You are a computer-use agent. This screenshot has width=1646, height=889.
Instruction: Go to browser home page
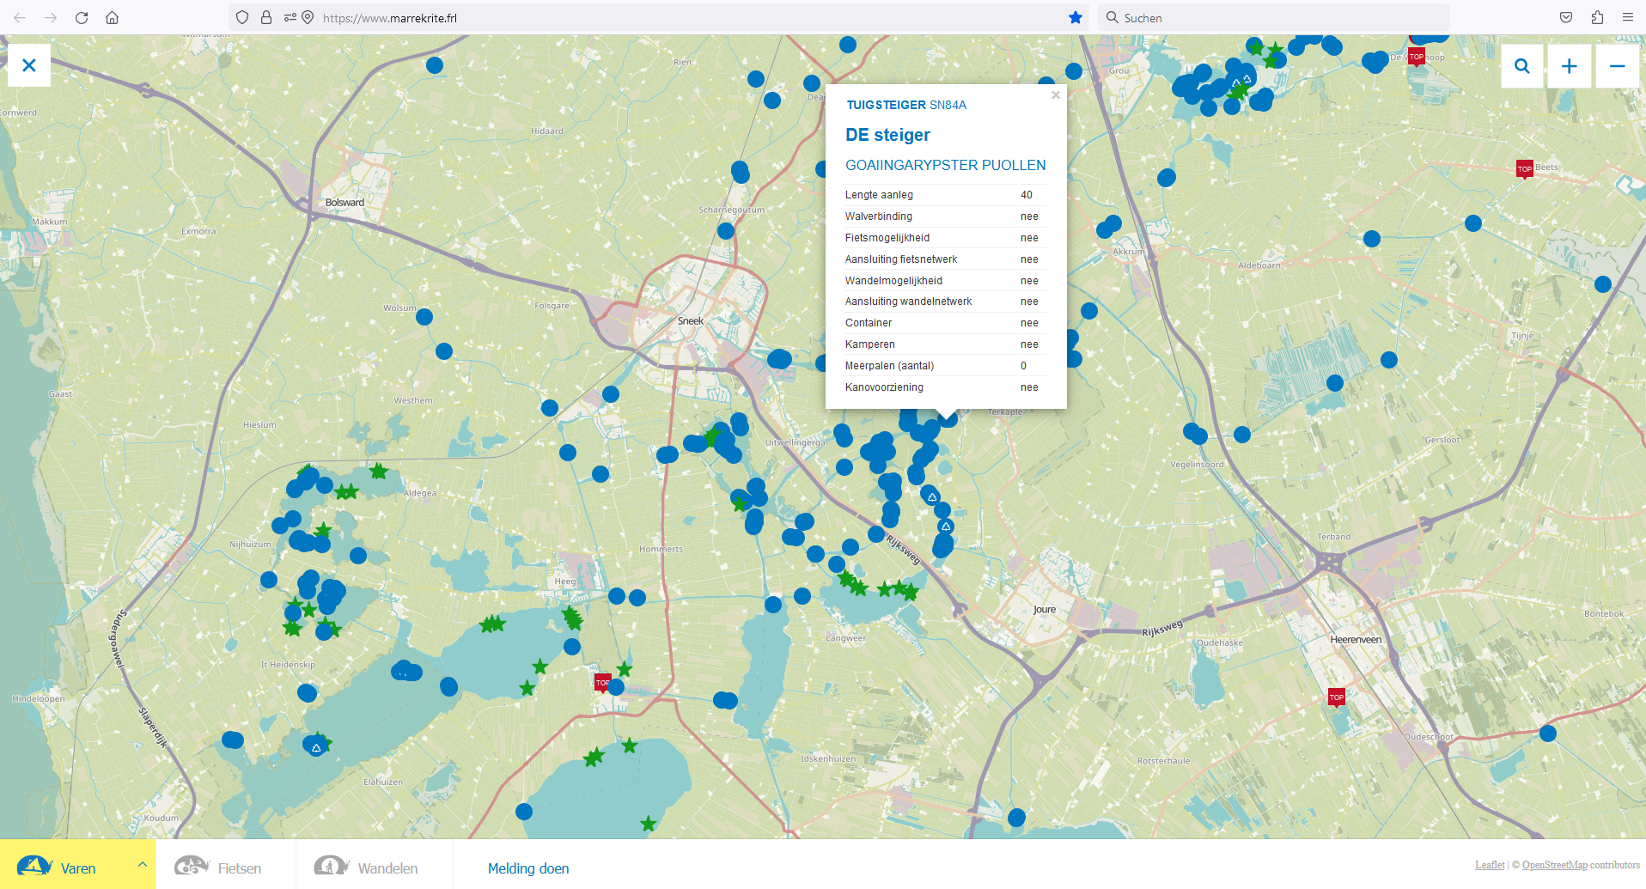(112, 17)
